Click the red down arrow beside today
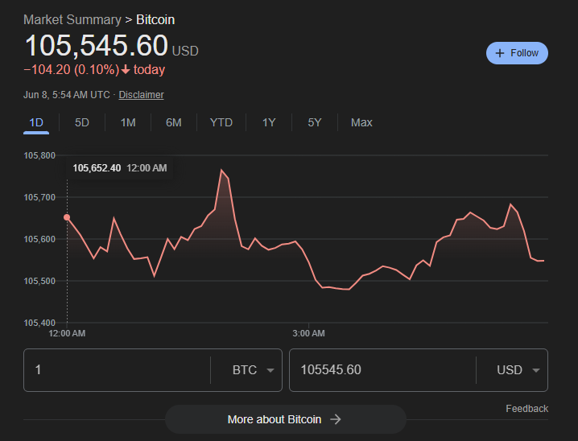Image resolution: width=578 pixels, height=441 pixels. pyautogui.click(x=126, y=70)
